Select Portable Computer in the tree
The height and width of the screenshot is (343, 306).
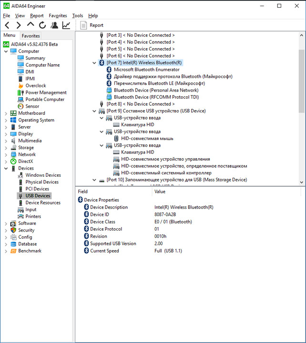(x=45, y=99)
